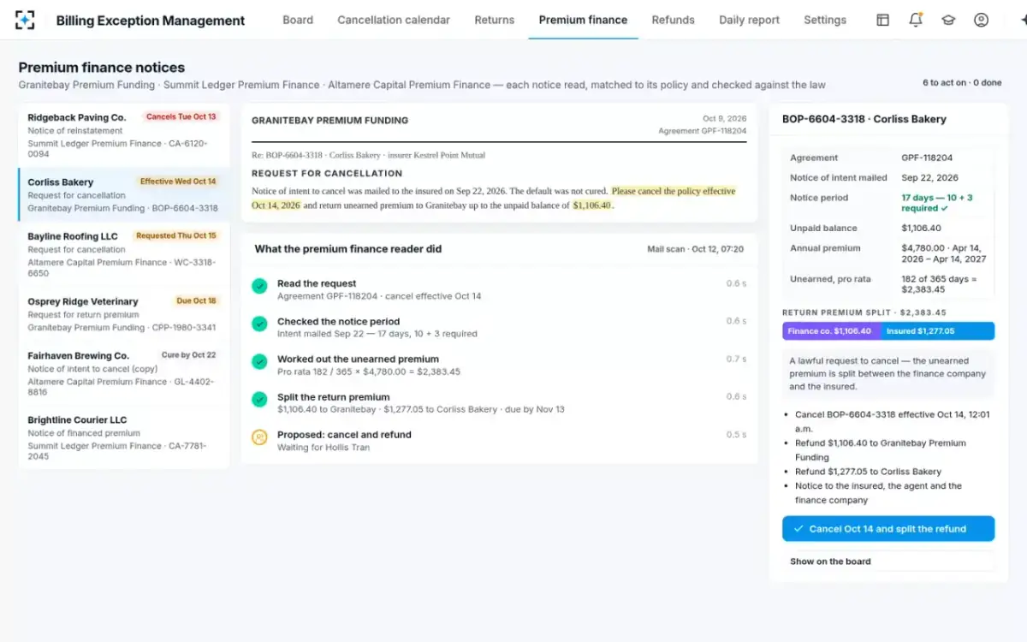Viewport: 1027px width, 642px height.
Task: Open the Refunds tab
Action: point(674,20)
